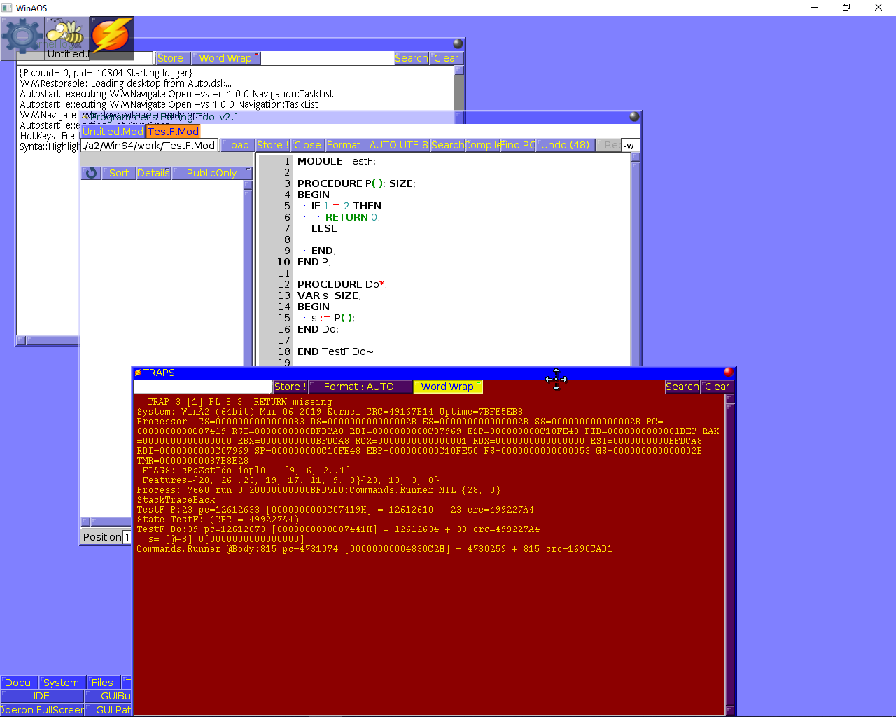Expand the Undo (48) history list
Viewport: 896px width, 717px height.
click(566, 145)
